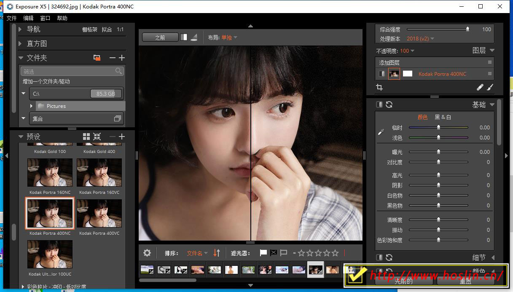
Task: Expand the 导航 panel
Action: tap(20, 29)
